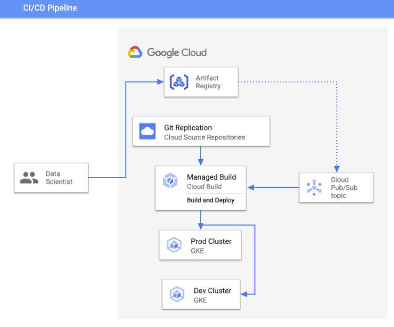Click the Prod Cluster label
The width and height of the screenshot is (394, 327).
point(211,241)
